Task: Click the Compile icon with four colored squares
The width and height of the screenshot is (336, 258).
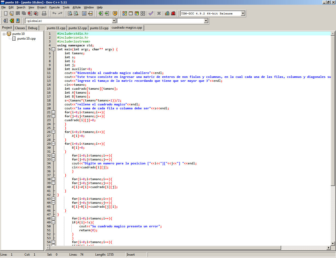Action: click(x=125, y=13)
